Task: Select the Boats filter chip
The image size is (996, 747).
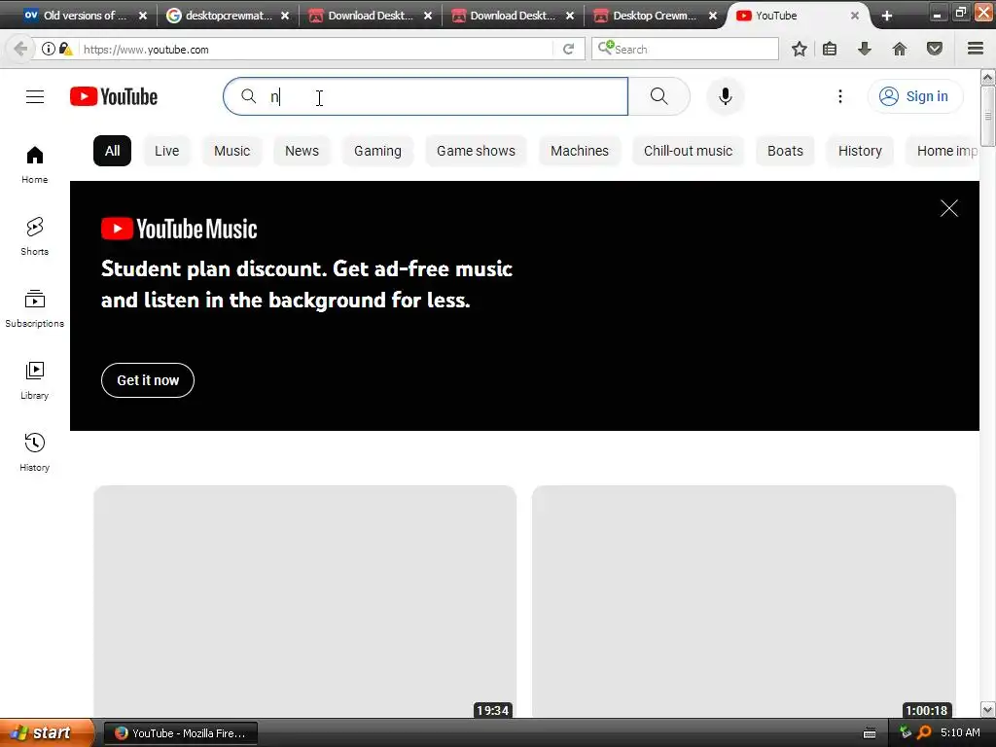Action: point(785,151)
